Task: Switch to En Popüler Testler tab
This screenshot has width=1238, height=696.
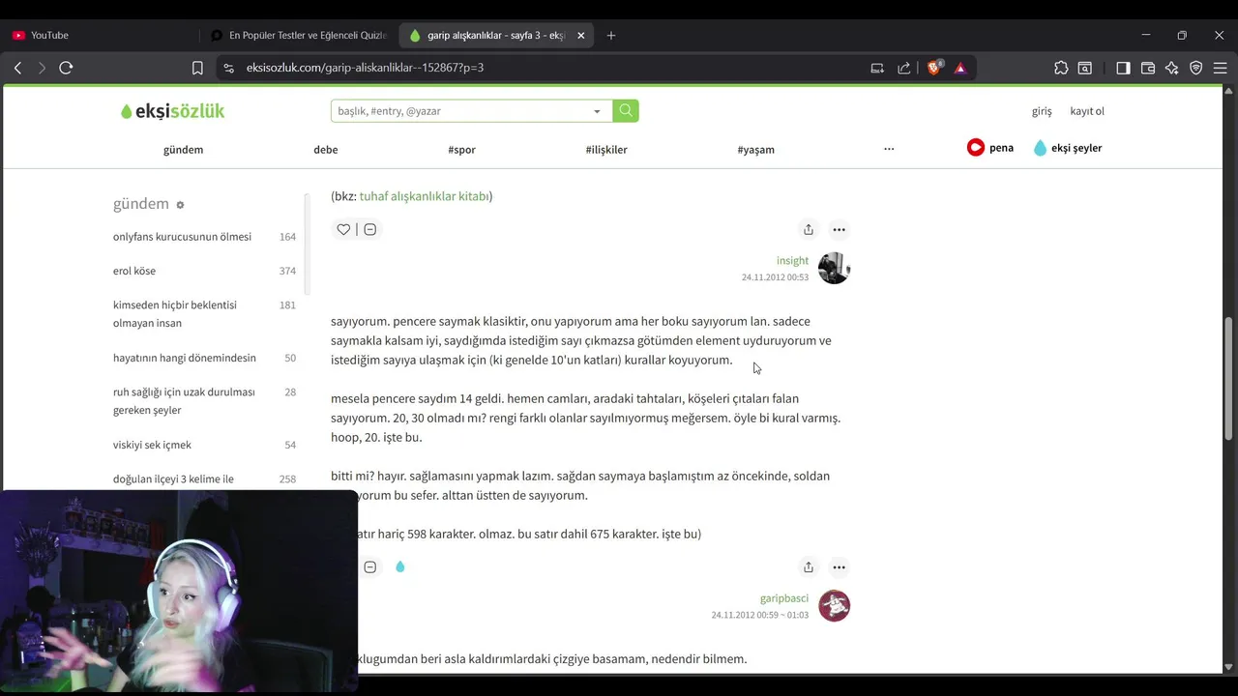Action: coord(300,35)
